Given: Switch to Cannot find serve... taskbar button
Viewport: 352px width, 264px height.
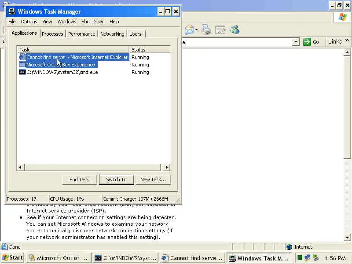Looking at the screenshot, I should [x=193, y=258].
